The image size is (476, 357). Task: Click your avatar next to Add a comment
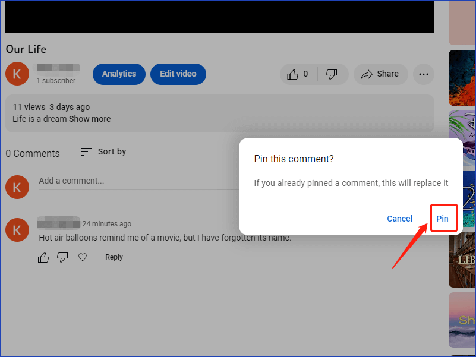(x=17, y=187)
